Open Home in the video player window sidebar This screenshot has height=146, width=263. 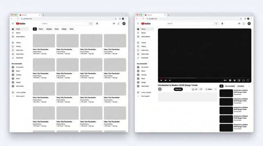(145, 29)
